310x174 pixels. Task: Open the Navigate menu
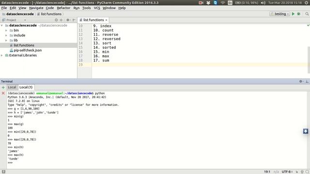[x=36, y=8]
